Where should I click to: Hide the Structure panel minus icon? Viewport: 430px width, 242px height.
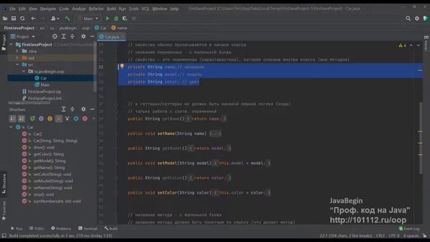click(92, 109)
